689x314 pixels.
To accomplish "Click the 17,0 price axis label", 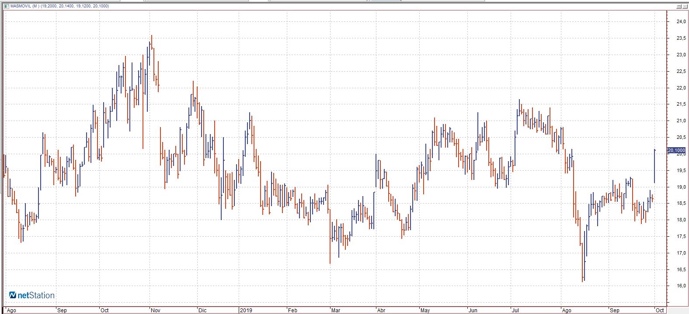I will [681, 253].
